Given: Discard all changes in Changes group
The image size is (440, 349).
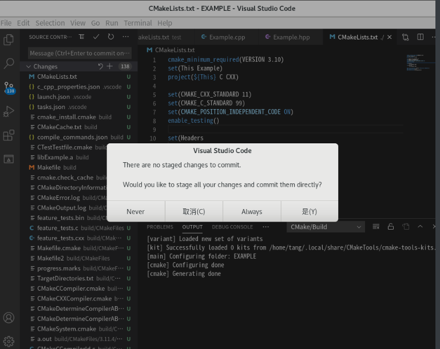Looking at the screenshot, I should click(x=101, y=66).
